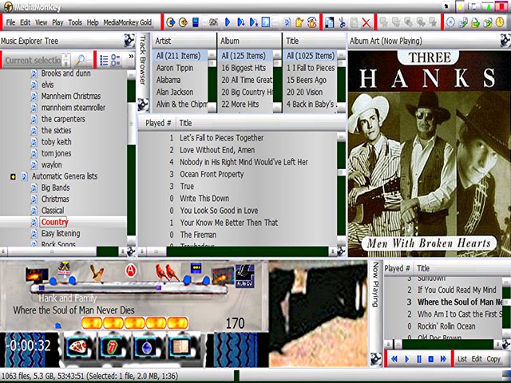Skip to next track in Now Playing controls
The height and width of the screenshot is (383, 511).
point(442,359)
